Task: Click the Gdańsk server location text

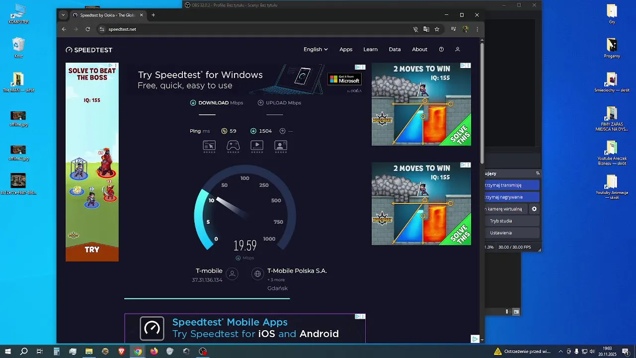Action: pos(277,288)
